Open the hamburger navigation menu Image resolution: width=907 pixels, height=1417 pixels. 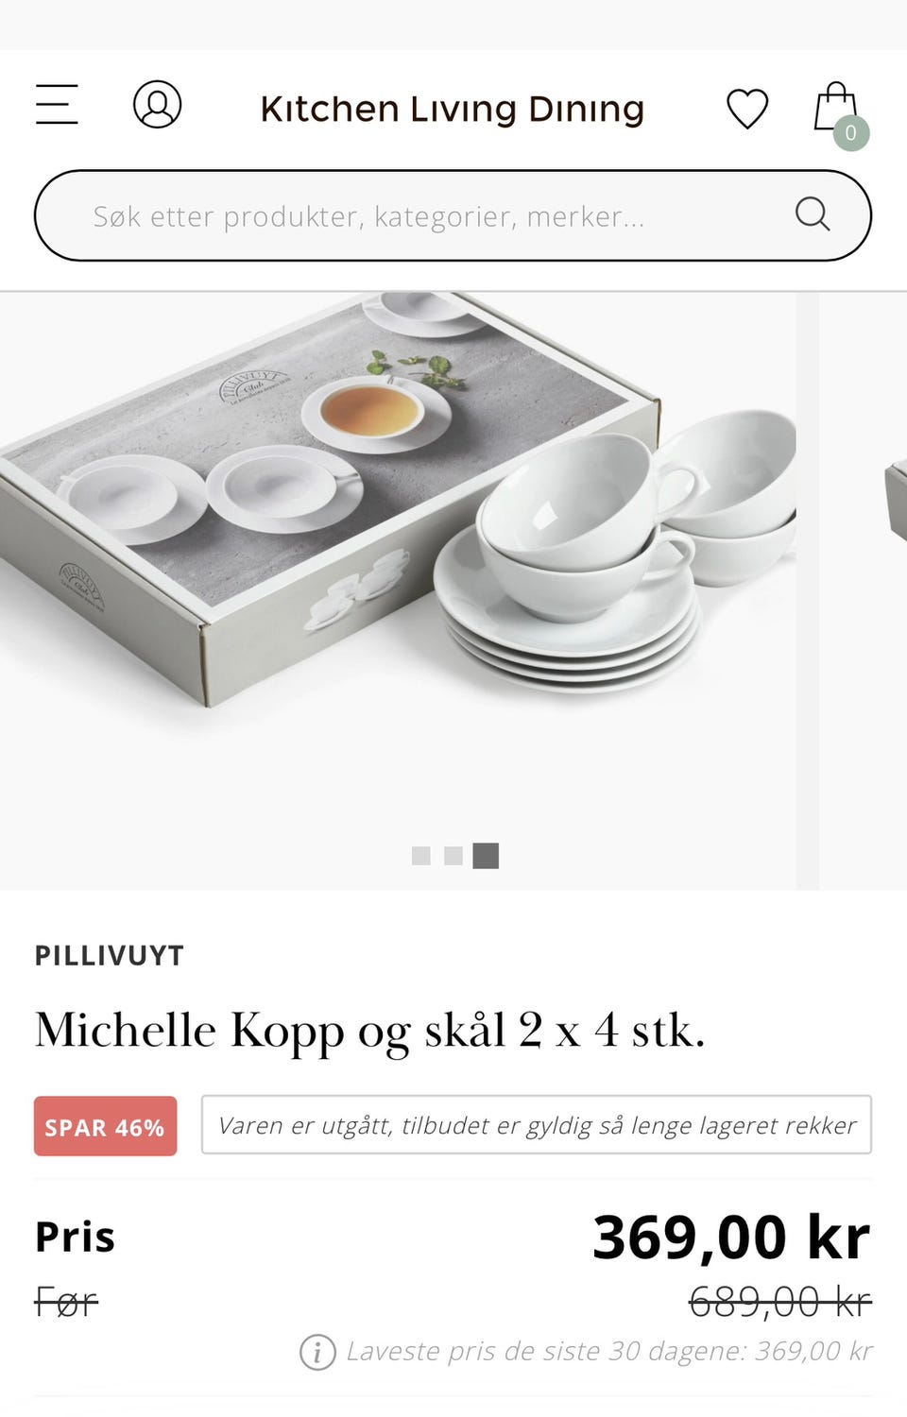tap(57, 104)
